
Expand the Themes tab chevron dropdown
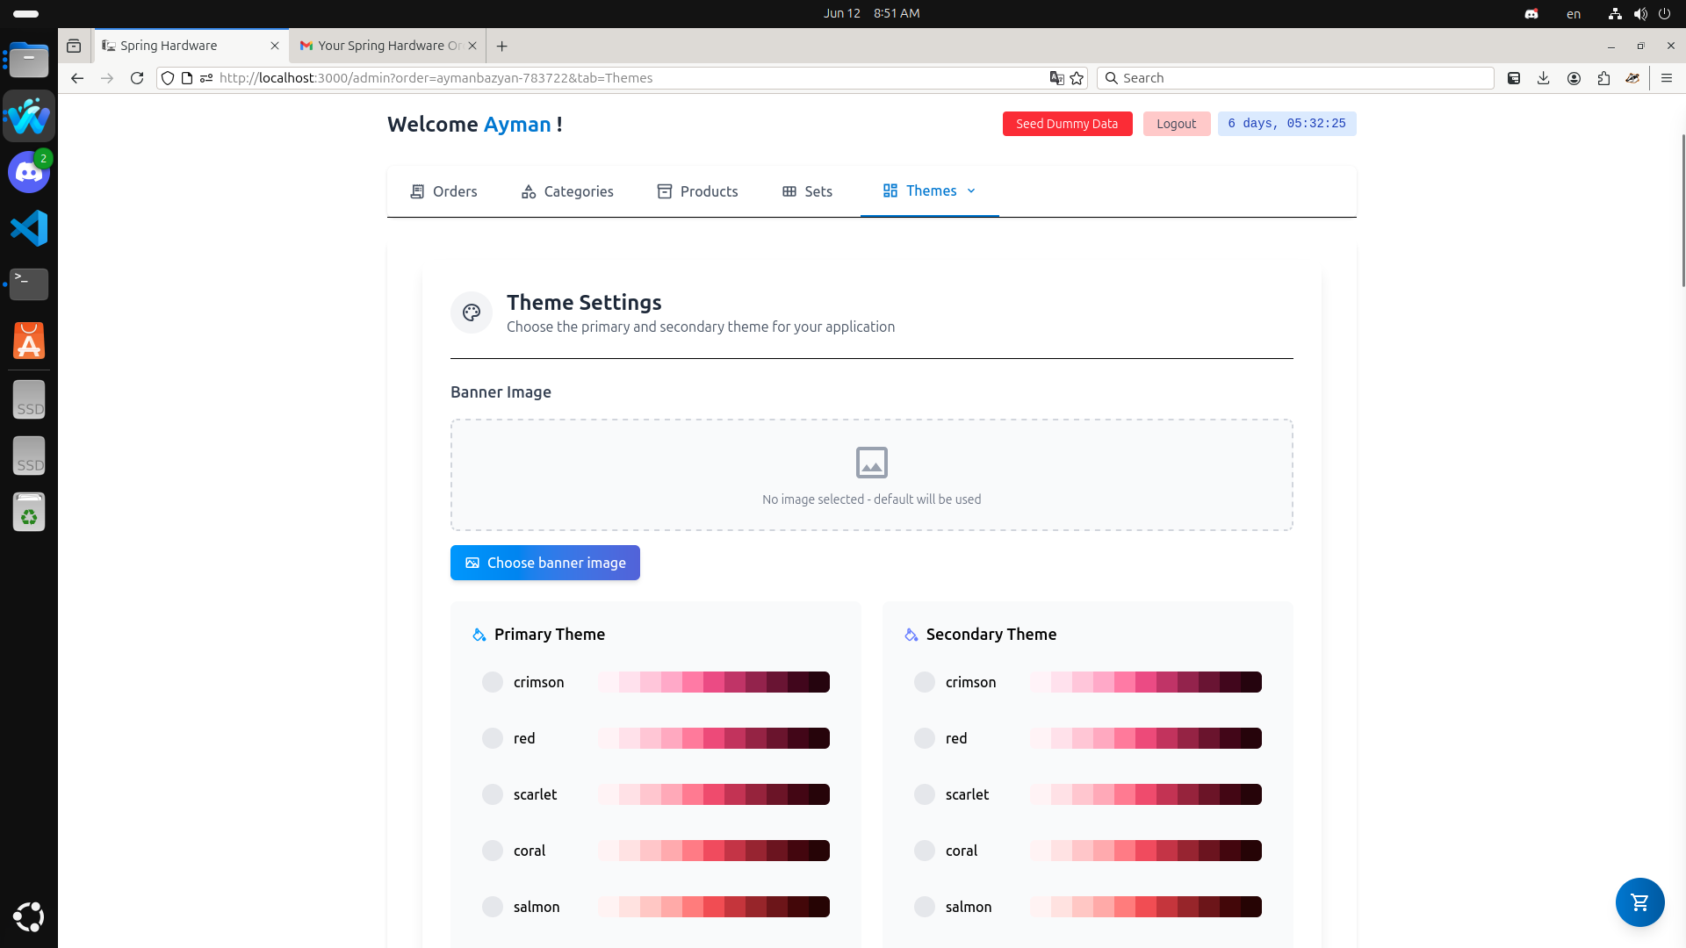(x=971, y=190)
